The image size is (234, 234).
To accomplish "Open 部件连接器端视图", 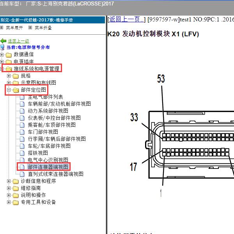I will point(48,167).
